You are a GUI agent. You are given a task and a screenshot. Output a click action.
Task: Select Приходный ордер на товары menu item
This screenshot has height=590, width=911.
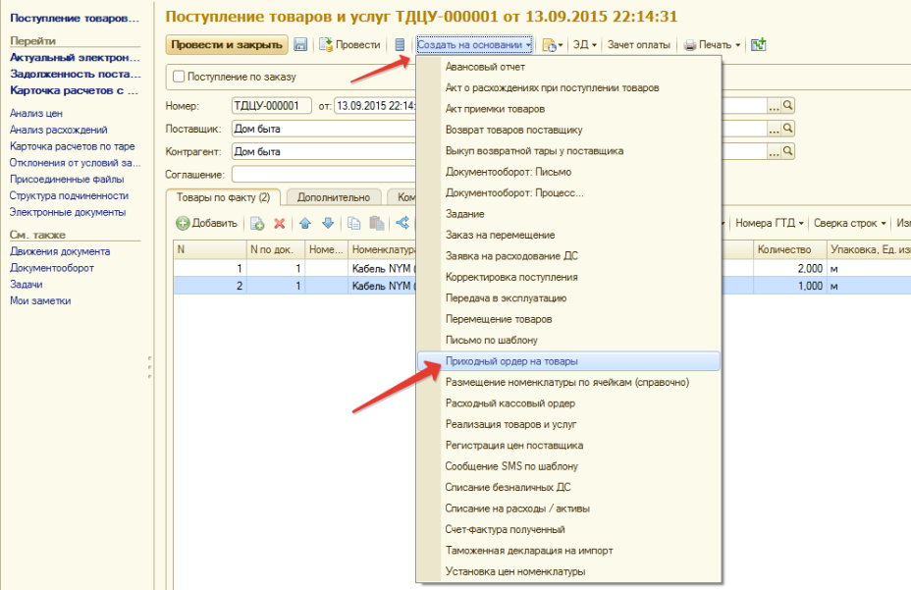coord(511,361)
